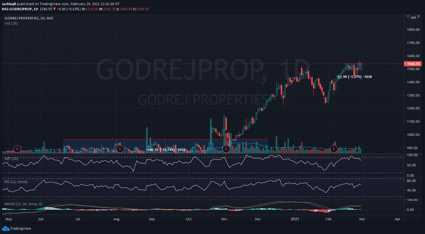
Task: Click the 1400.00 price axis label
Action: pos(413,82)
